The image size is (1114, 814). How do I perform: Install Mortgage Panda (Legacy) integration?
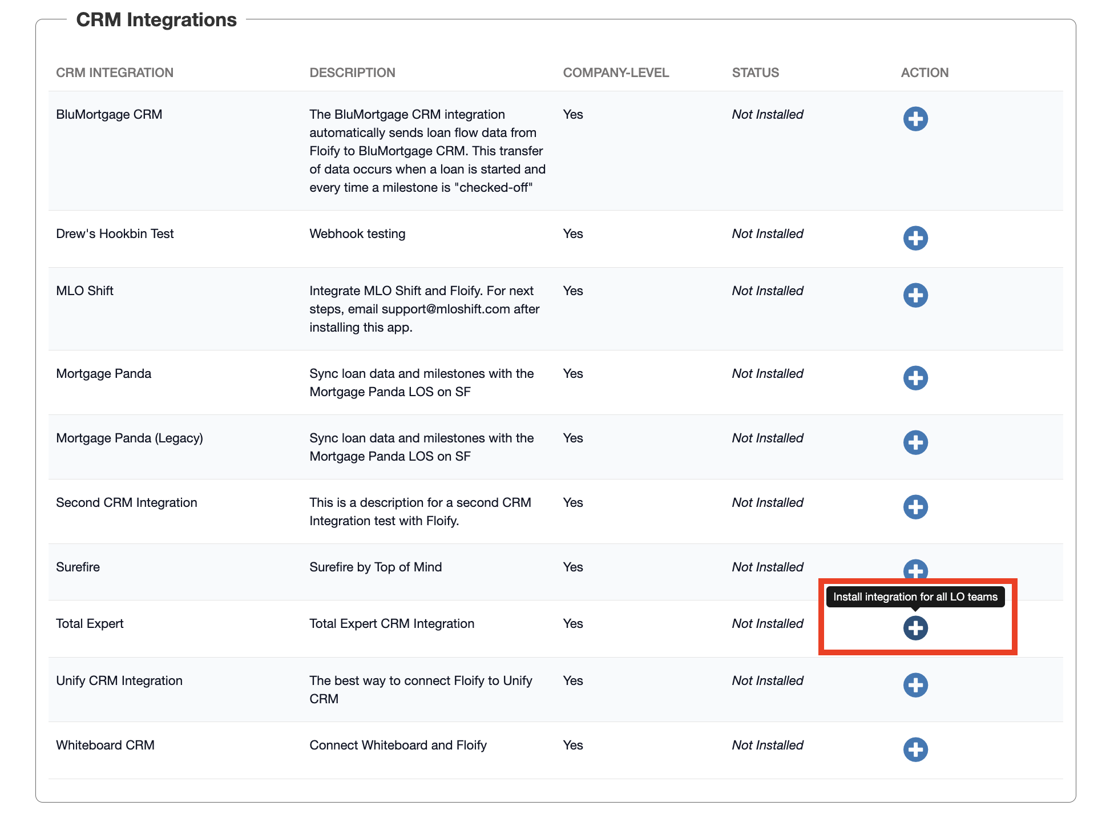point(915,442)
